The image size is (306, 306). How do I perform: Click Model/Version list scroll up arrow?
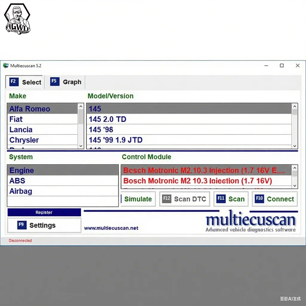pos(295,106)
